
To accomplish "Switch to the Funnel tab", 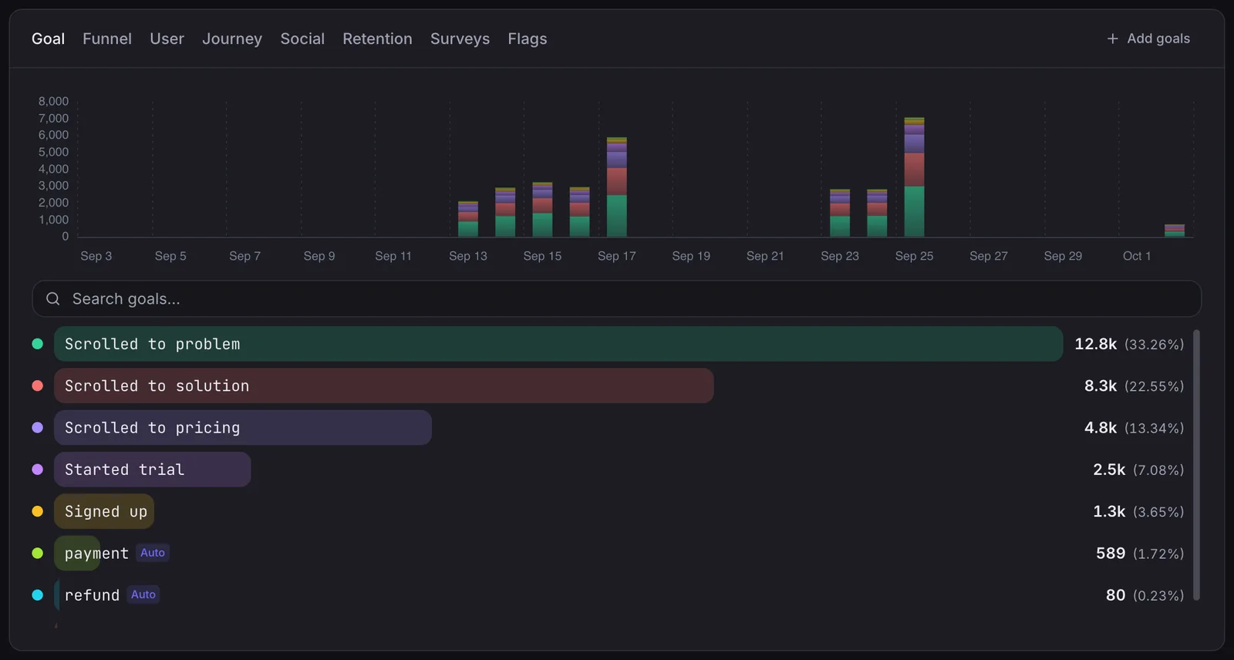I will 107,39.
